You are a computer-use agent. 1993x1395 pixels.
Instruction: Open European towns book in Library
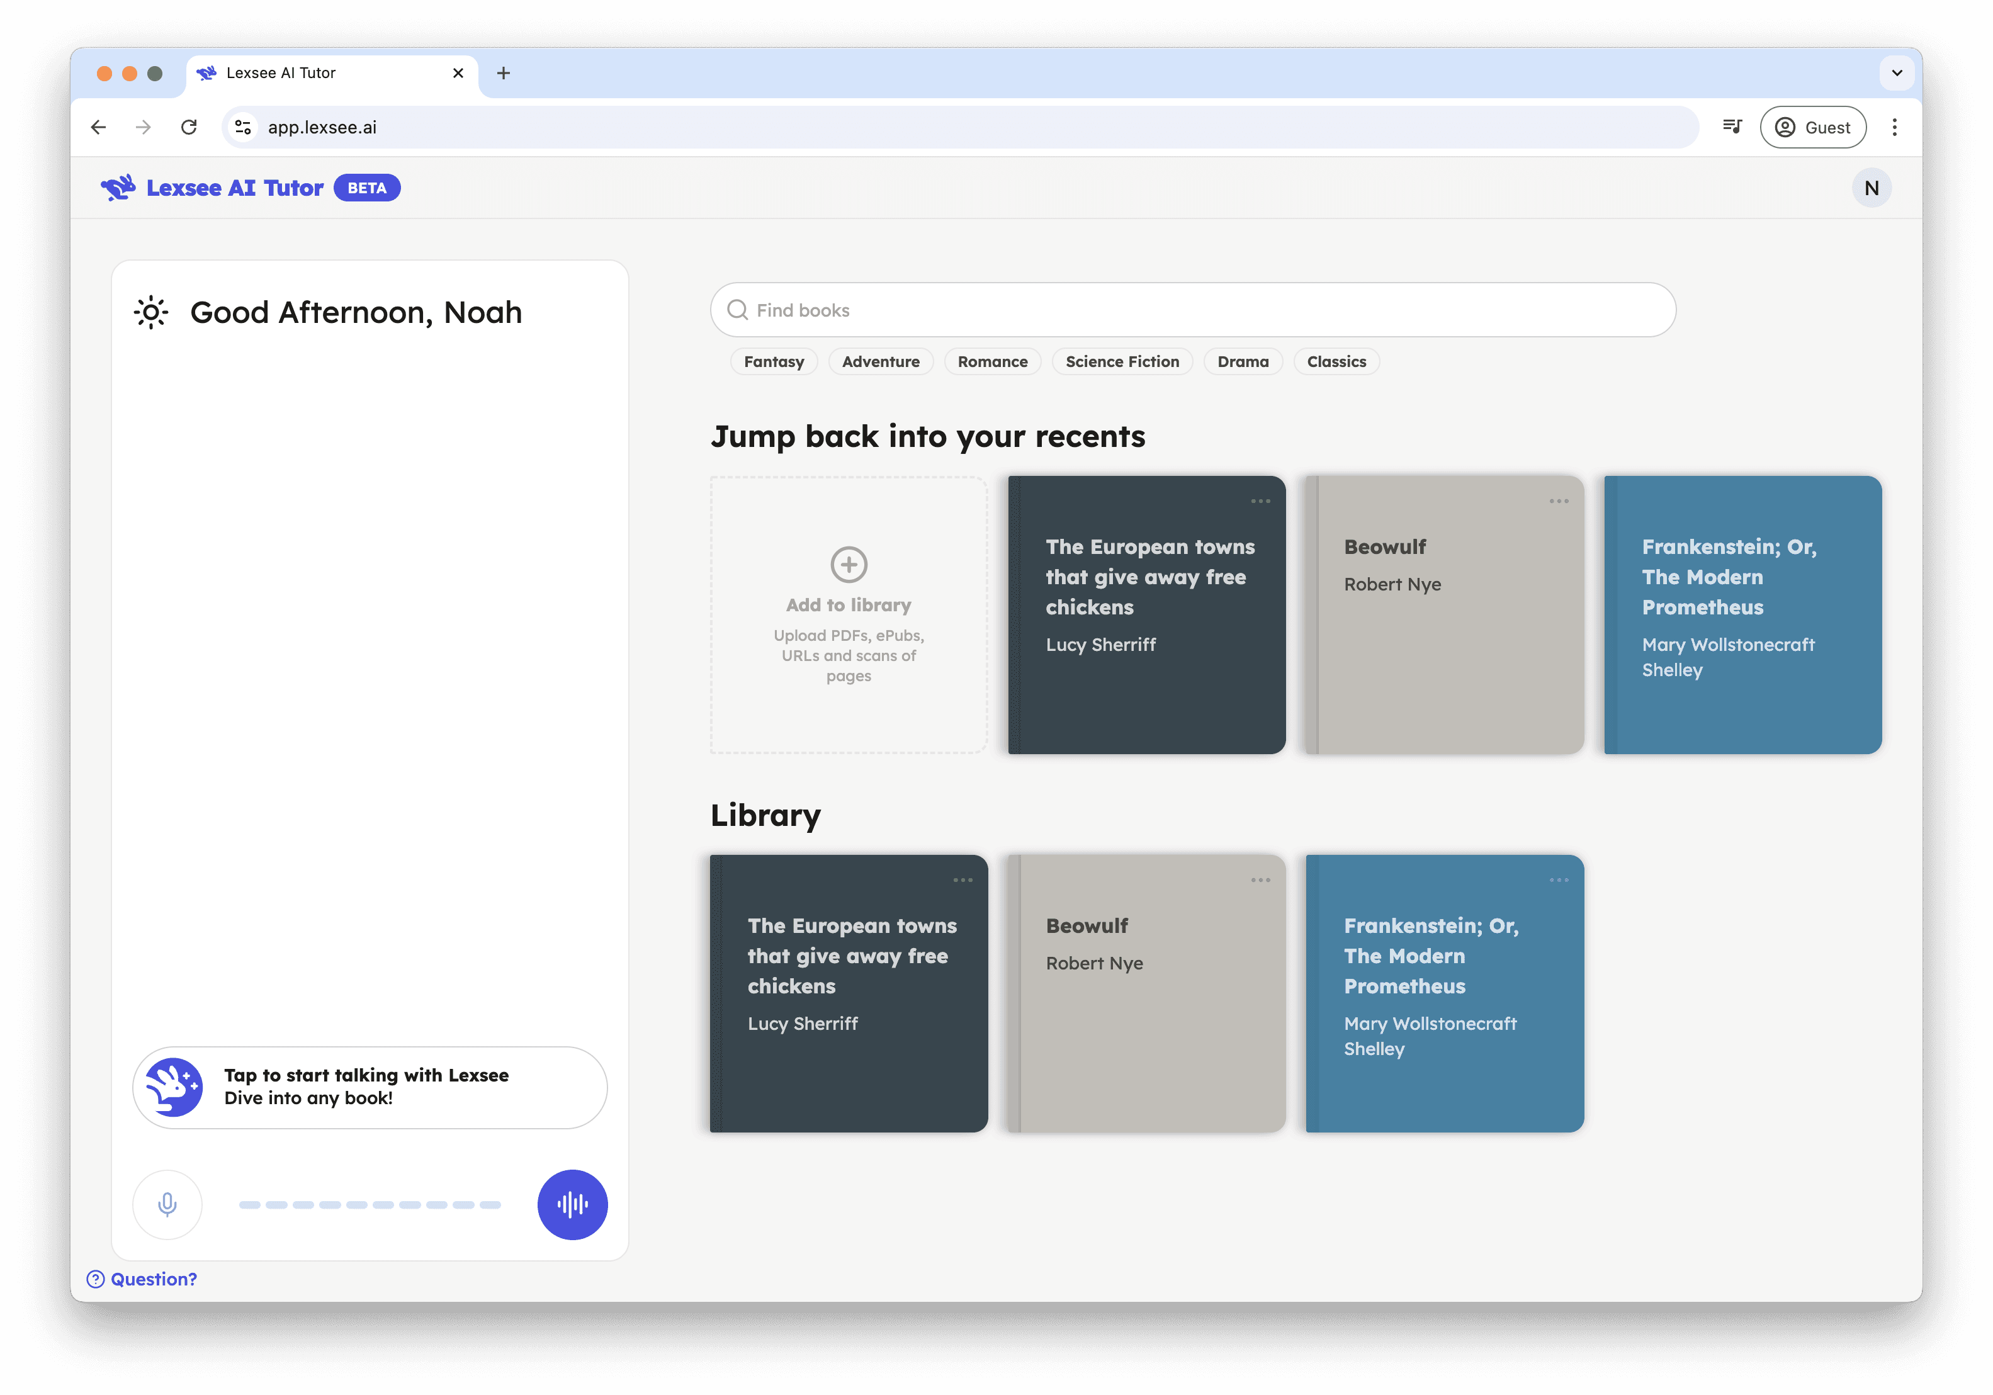pos(848,993)
